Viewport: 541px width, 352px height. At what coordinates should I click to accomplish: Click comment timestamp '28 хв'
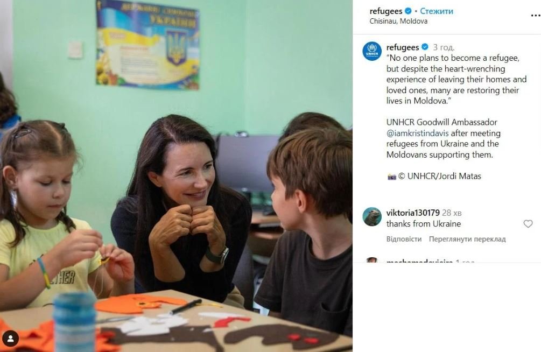pos(452,213)
